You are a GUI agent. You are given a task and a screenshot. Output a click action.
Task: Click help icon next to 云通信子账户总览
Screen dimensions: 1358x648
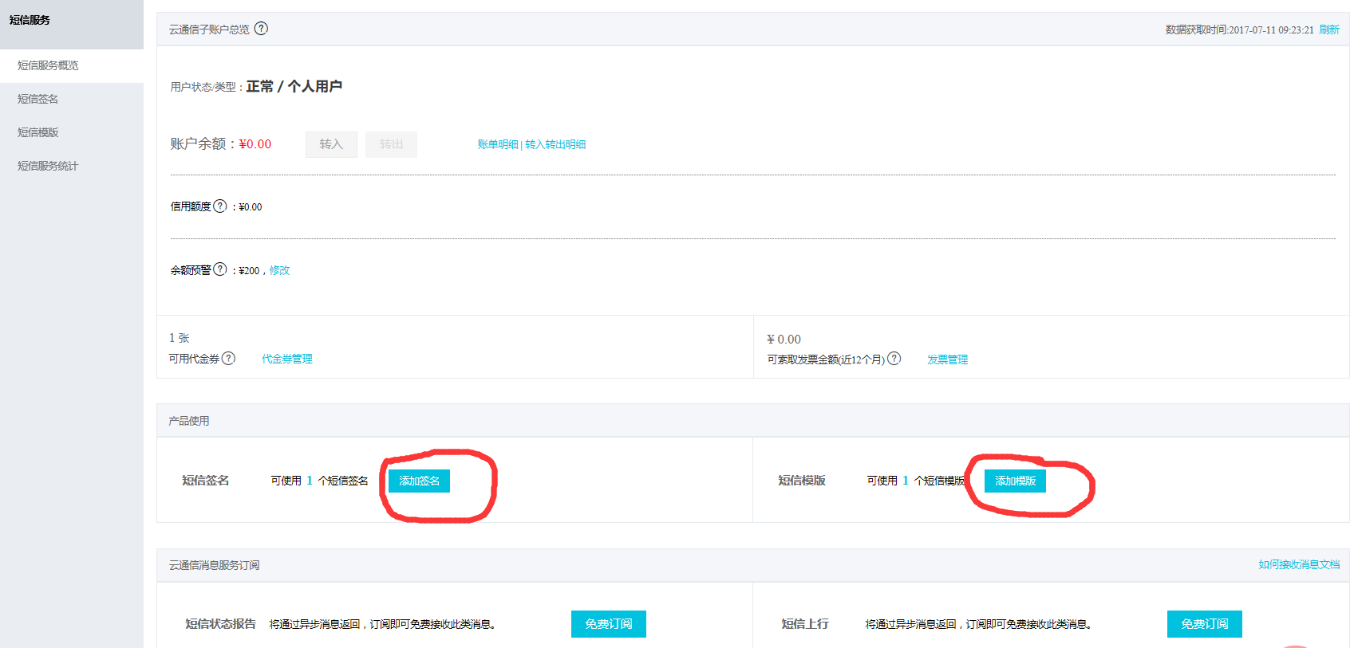(261, 29)
